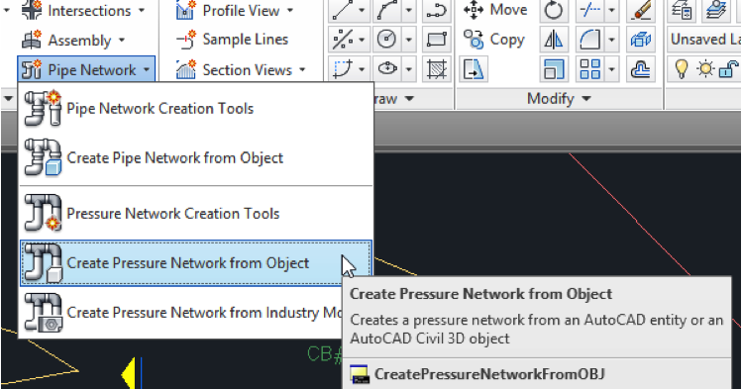Select the Stretch icon below Copy
The image size is (742, 389).
coord(474,69)
